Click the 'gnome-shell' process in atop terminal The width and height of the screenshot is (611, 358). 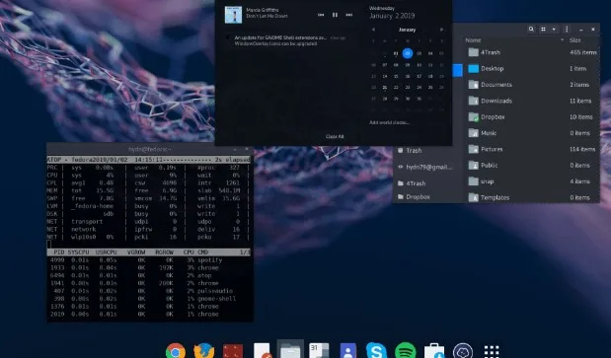click(x=216, y=299)
